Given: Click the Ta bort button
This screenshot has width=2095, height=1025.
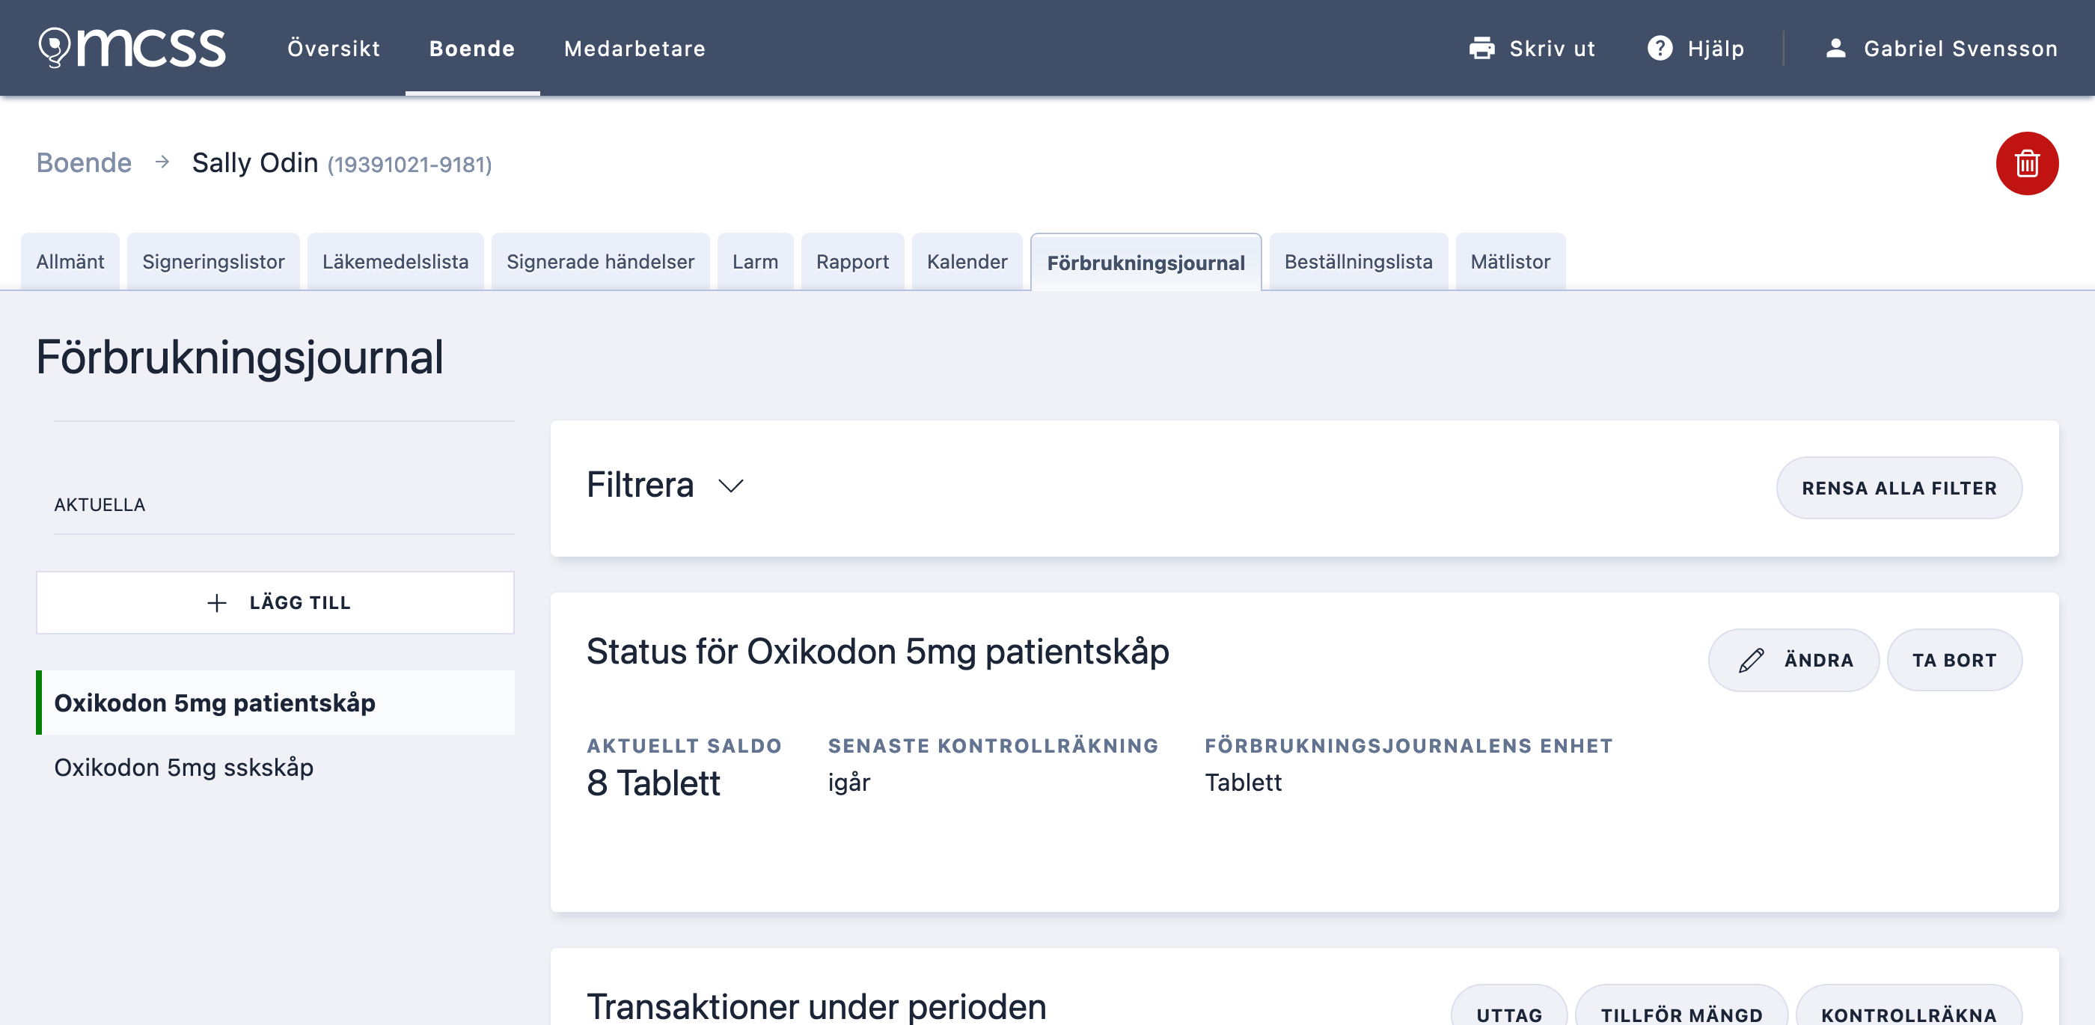Looking at the screenshot, I should click(1954, 660).
